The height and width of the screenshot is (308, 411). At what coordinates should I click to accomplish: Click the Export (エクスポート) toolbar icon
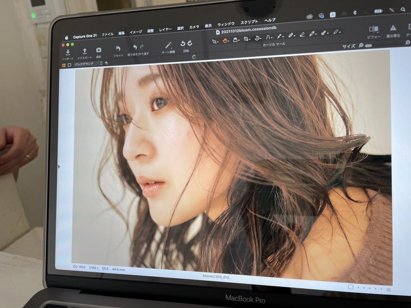point(84,51)
